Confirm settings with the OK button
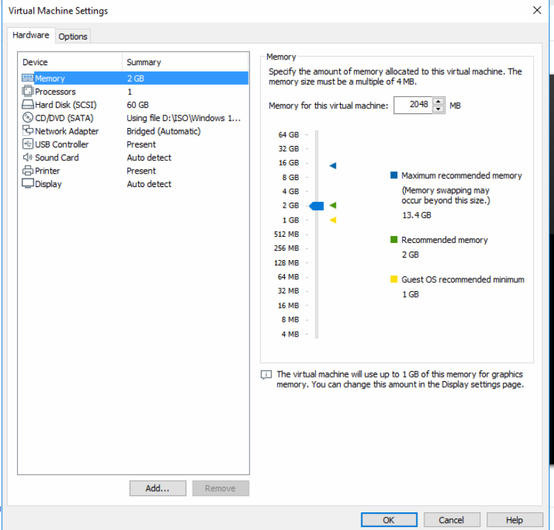Image resolution: width=554 pixels, height=530 pixels. pyautogui.click(x=389, y=520)
